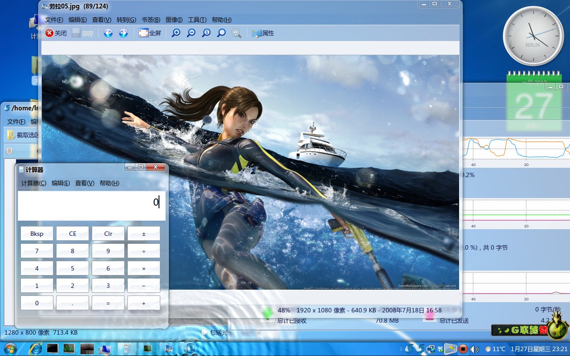Open 工具(T) menu in image viewer
This screenshot has width=570, height=356.
tap(197, 20)
